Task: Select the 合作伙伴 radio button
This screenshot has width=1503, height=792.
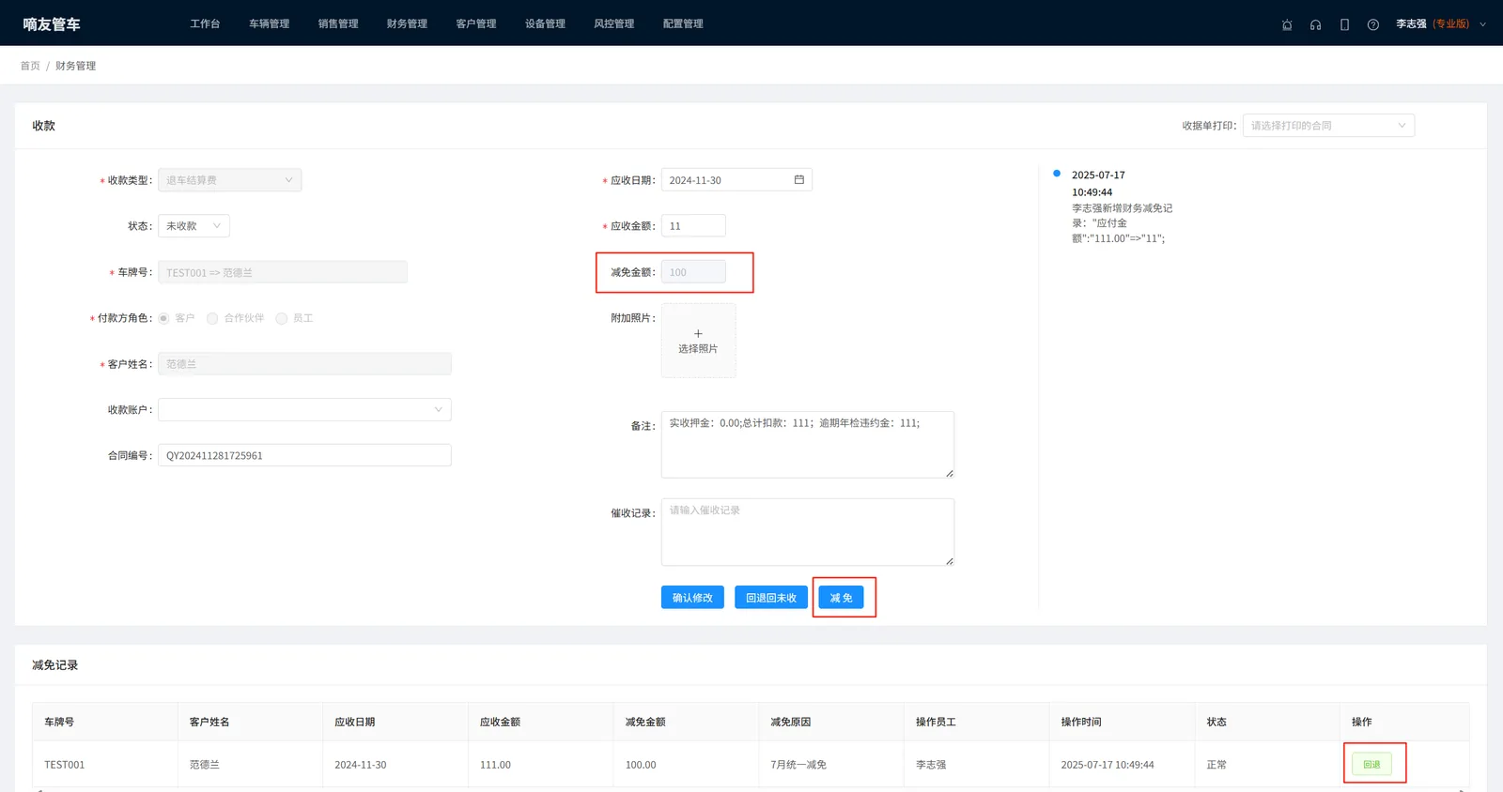Action: (212, 318)
